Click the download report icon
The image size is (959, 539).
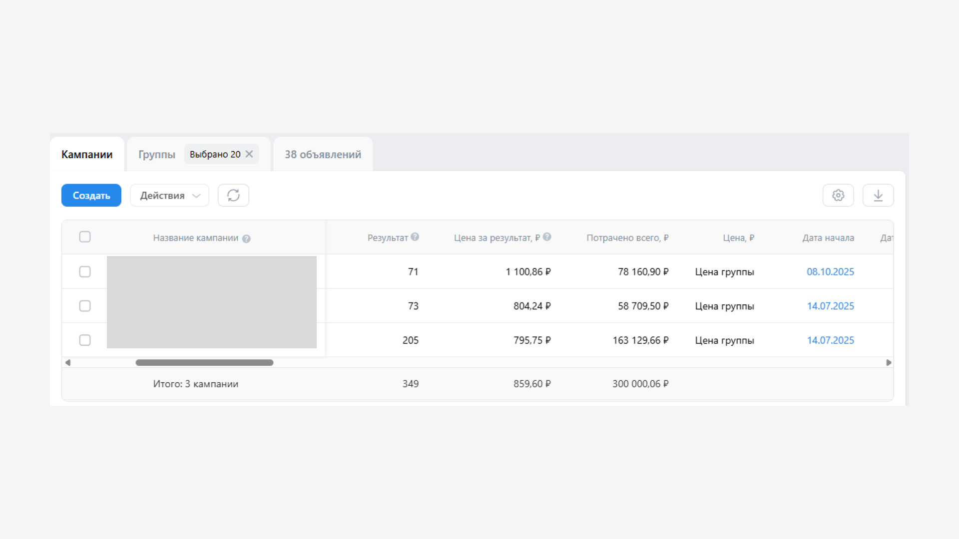tap(878, 195)
